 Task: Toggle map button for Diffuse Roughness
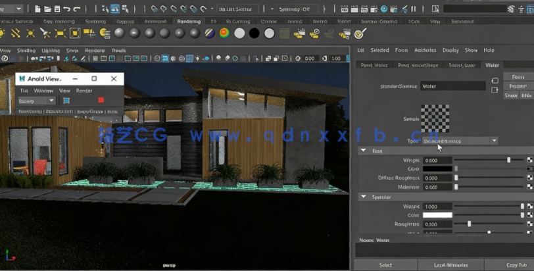529,178
